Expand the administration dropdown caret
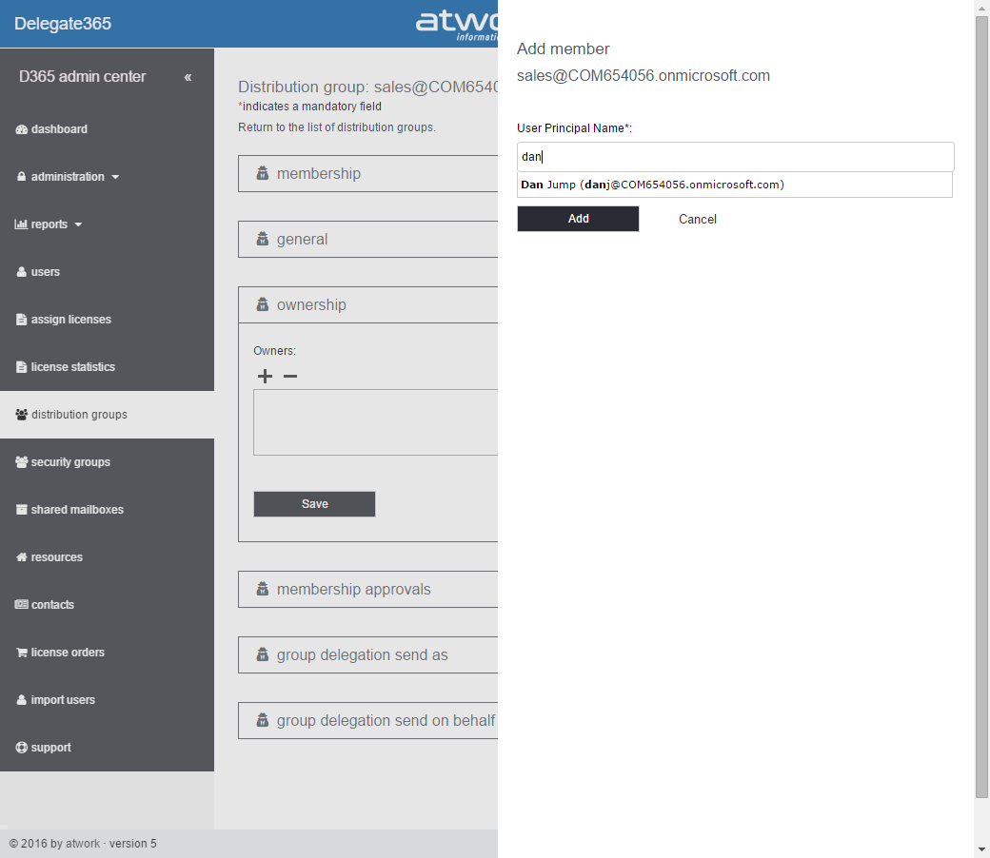Viewport: 990px width, 858px height. (115, 177)
